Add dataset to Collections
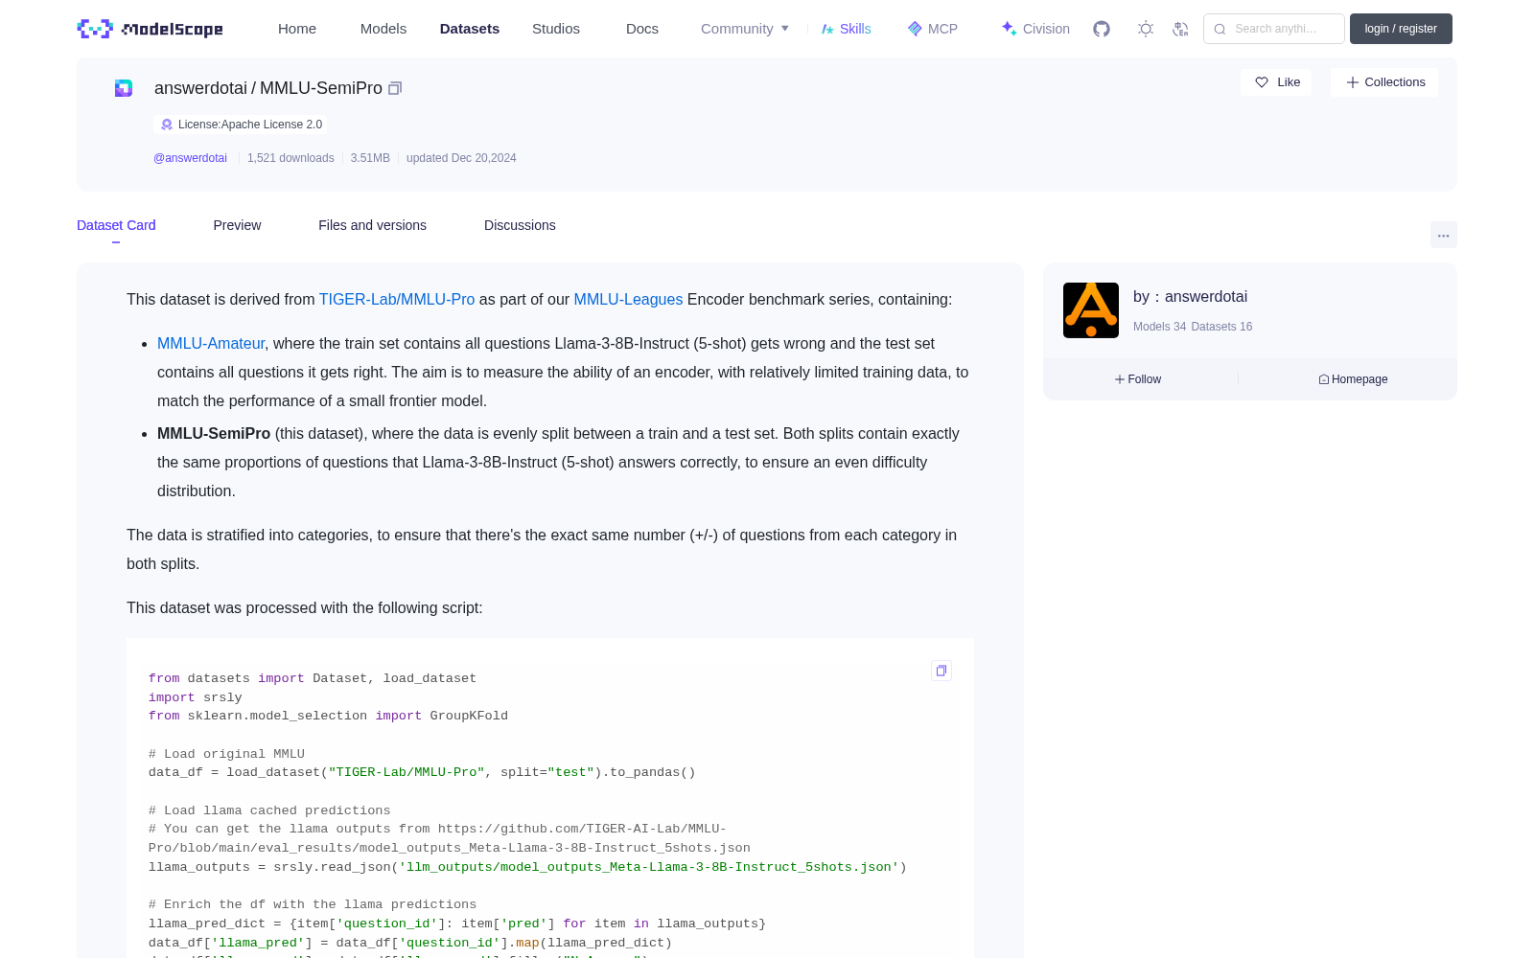Screen dimensions: 1534x958 (1384, 82)
